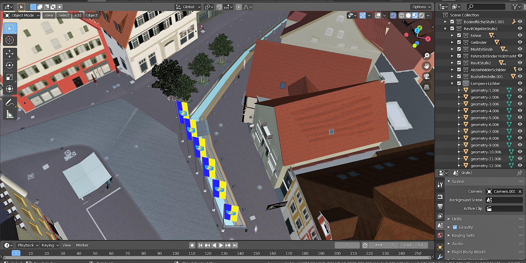Select the Annotate tool
Screen dimensions: 526x263
(x=10, y=102)
